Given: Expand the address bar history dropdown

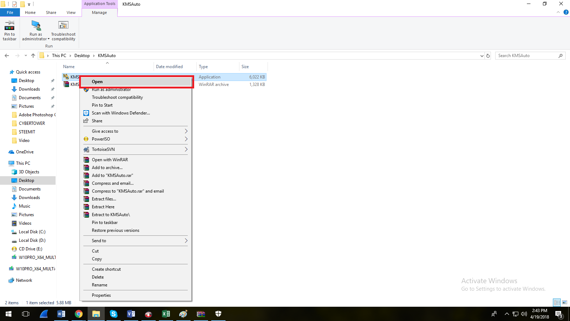Looking at the screenshot, I should point(482,56).
